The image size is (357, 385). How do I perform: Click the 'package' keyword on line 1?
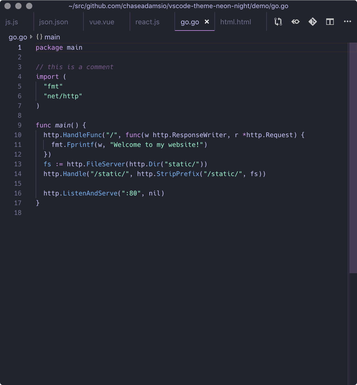49,48
